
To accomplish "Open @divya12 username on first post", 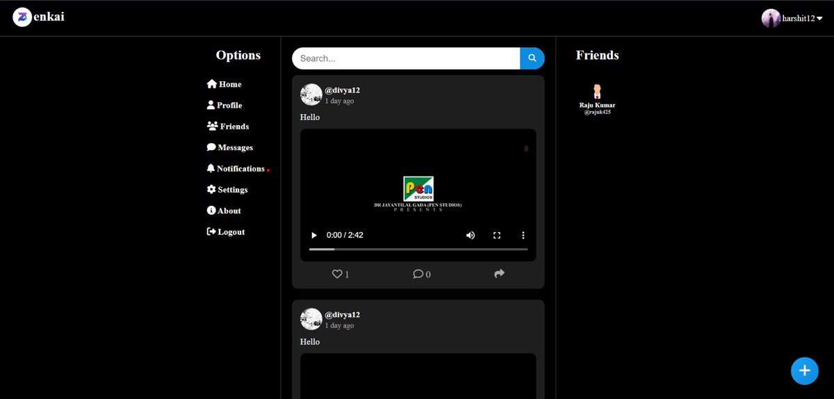I will (x=343, y=90).
